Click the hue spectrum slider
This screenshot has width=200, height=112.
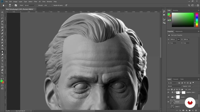[x=197, y=20]
